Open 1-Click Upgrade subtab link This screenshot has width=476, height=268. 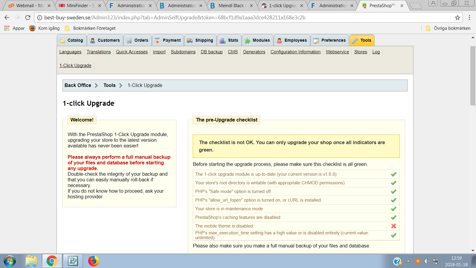coord(75,66)
